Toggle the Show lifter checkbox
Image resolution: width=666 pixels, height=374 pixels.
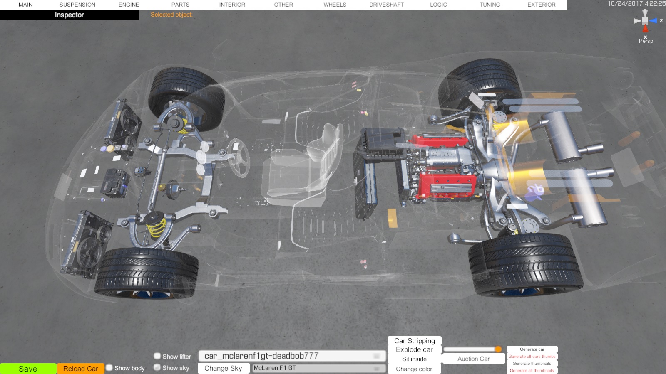[x=157, y=356]
